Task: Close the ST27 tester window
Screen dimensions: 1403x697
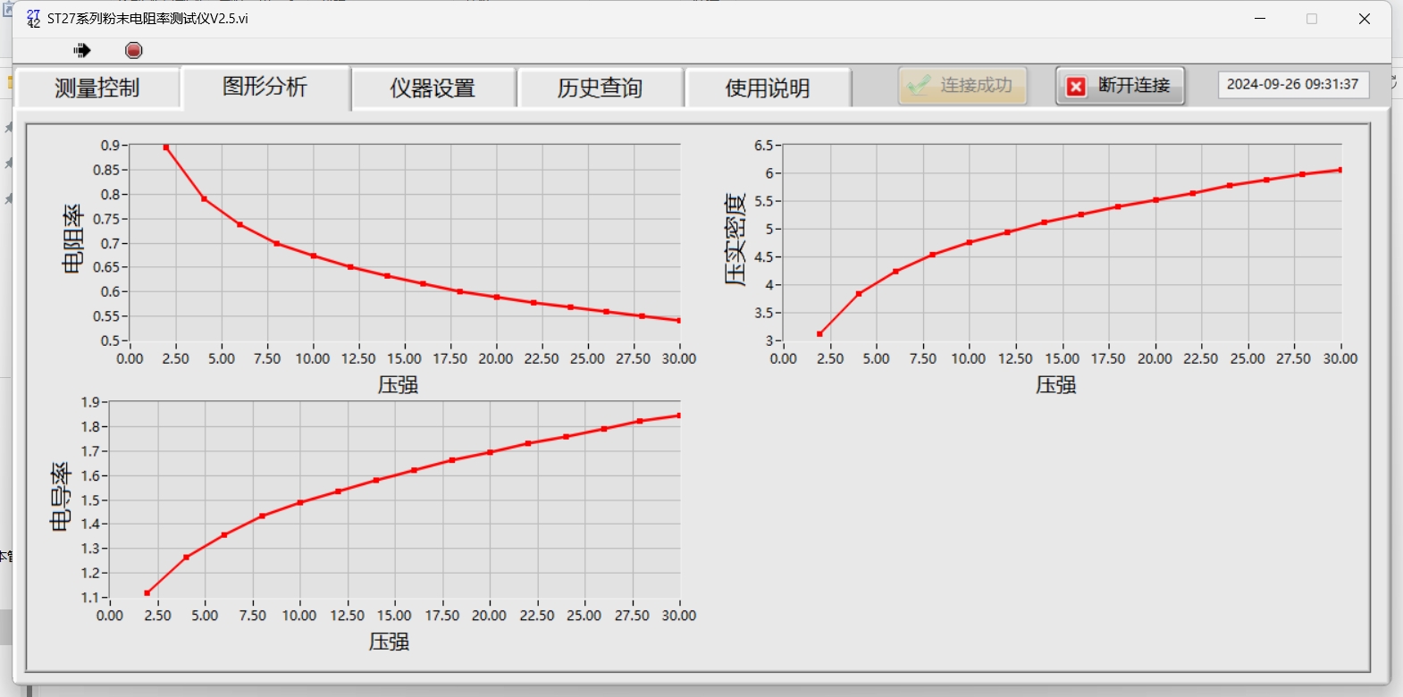Action: point(1364,19)
